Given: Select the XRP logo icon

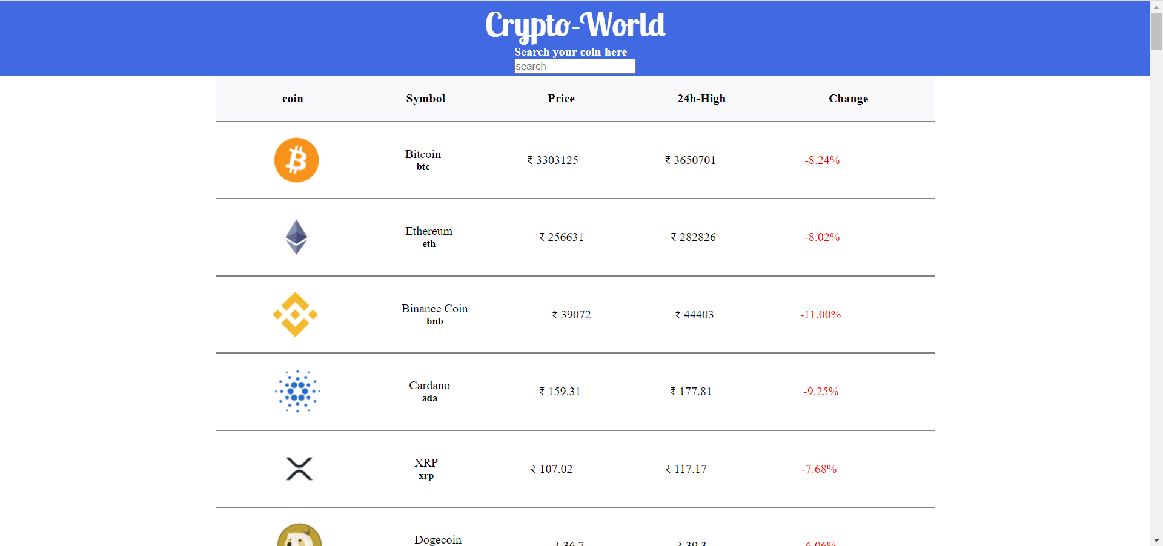Looking at the screenshot, I should coord(299,469).
